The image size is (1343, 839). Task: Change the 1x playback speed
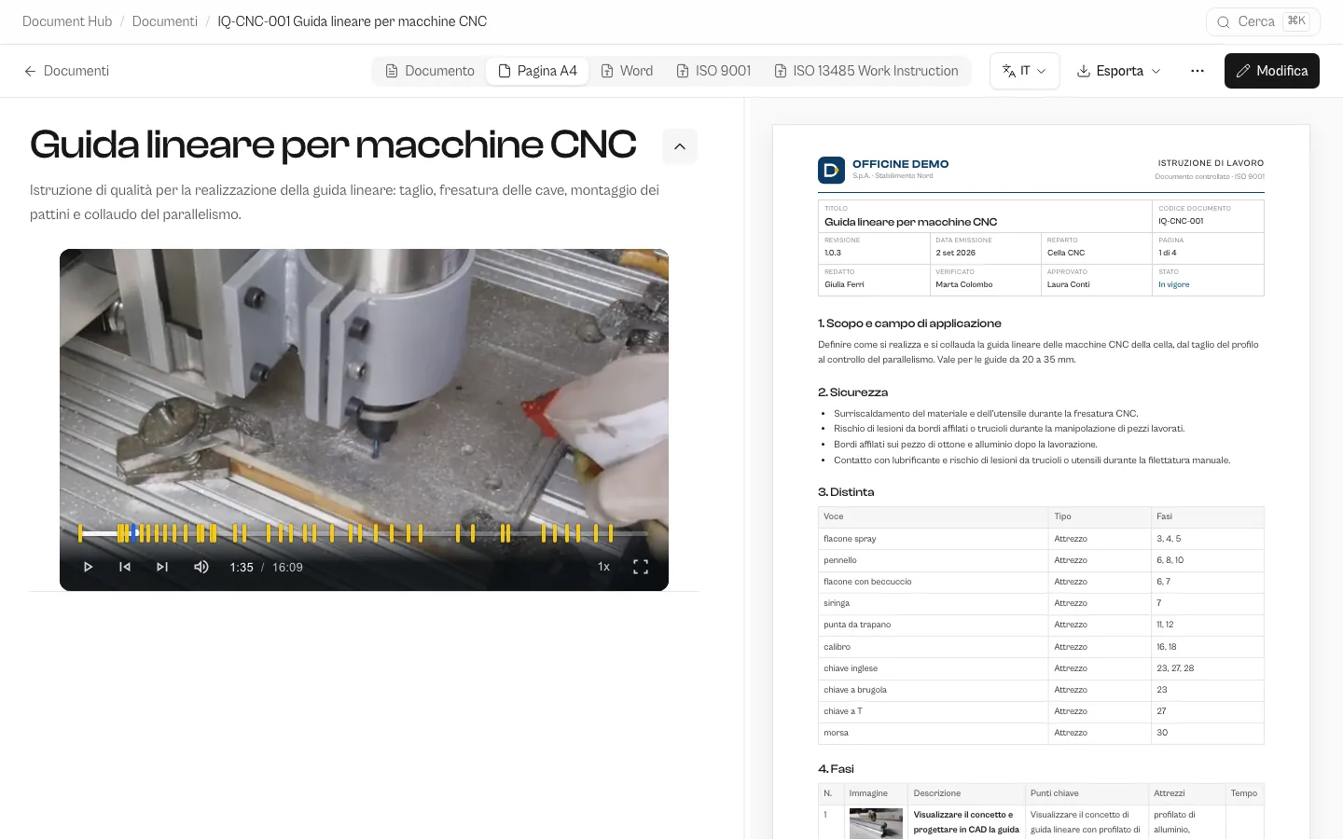tap(603, 567)
